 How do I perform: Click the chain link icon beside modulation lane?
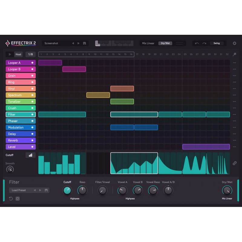(234, 163)
